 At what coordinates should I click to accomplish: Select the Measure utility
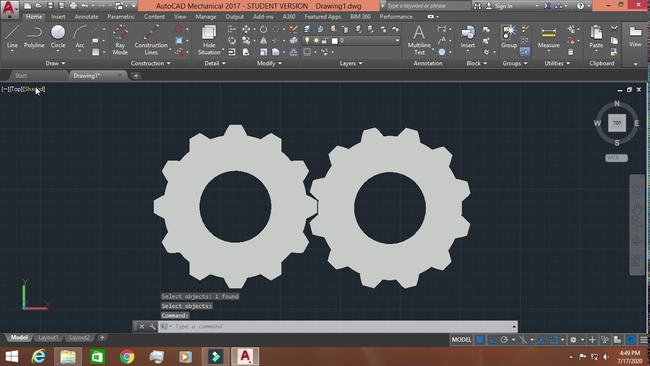point(548,38)
